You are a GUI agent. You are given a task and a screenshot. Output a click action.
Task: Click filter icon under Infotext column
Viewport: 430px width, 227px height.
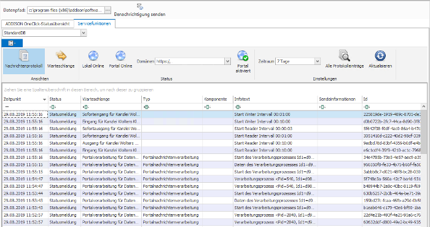[238, 107]
